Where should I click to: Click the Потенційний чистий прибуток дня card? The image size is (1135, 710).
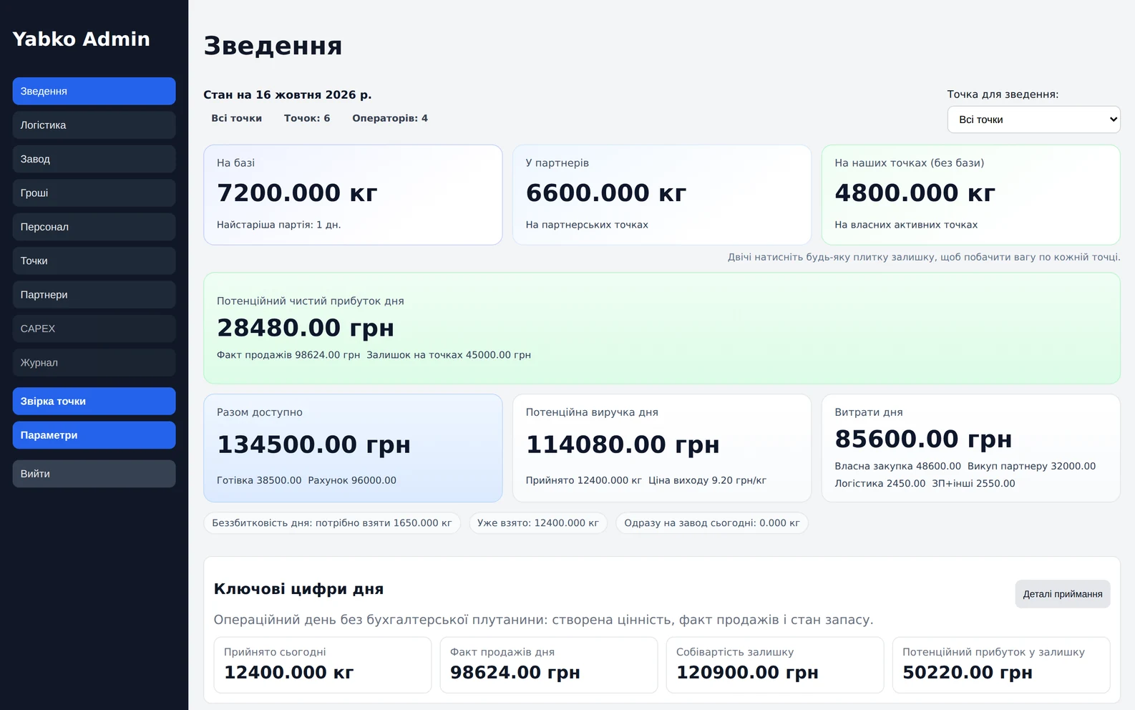662,329
